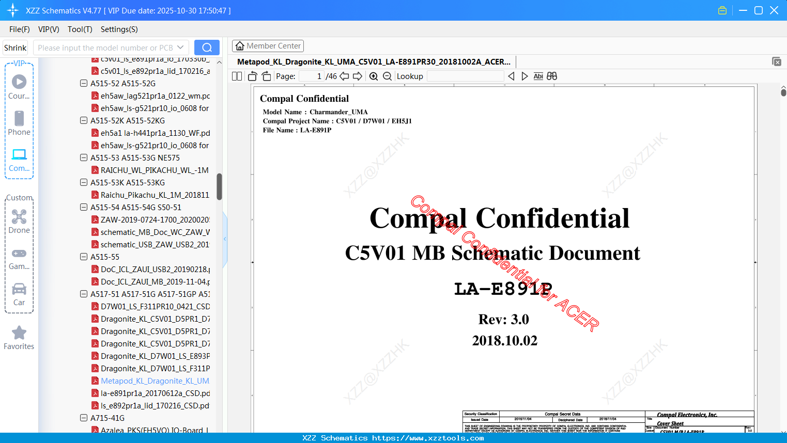Click the document viewer scrollbar thumb
This screenshot has width=787, height=443.
point(783,92)
